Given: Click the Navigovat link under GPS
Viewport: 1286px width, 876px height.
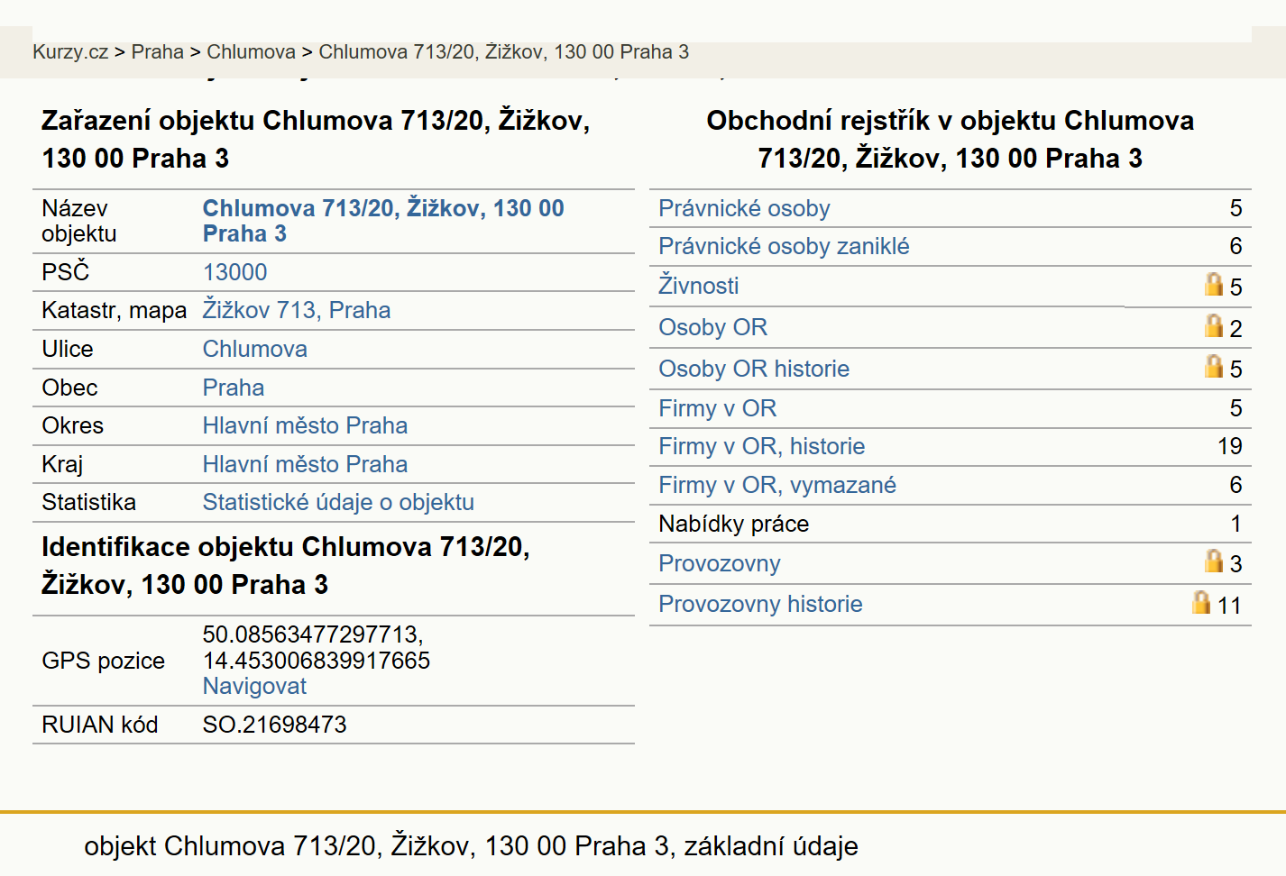Looking at the screenshot, I should pyautogui.click(x=254, y=686).
